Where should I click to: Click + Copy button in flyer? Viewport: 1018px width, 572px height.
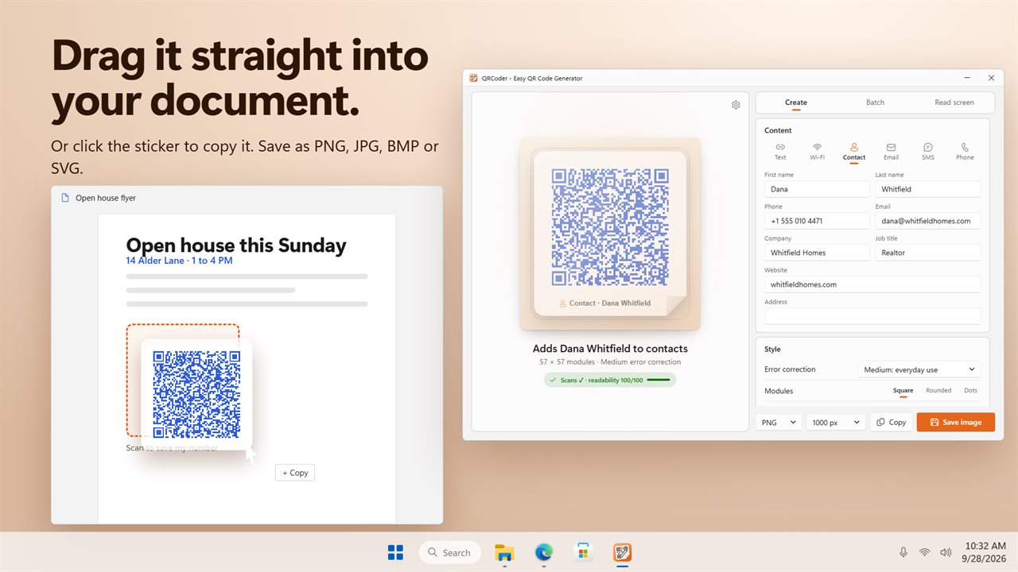(295, 473)
